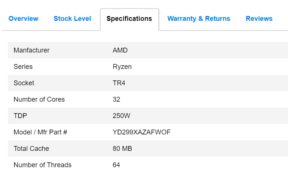Select part number YD299XAZAFWOF
Image resolution: width=288 pixels, height=178 pixels.
(x=141, y=132)
